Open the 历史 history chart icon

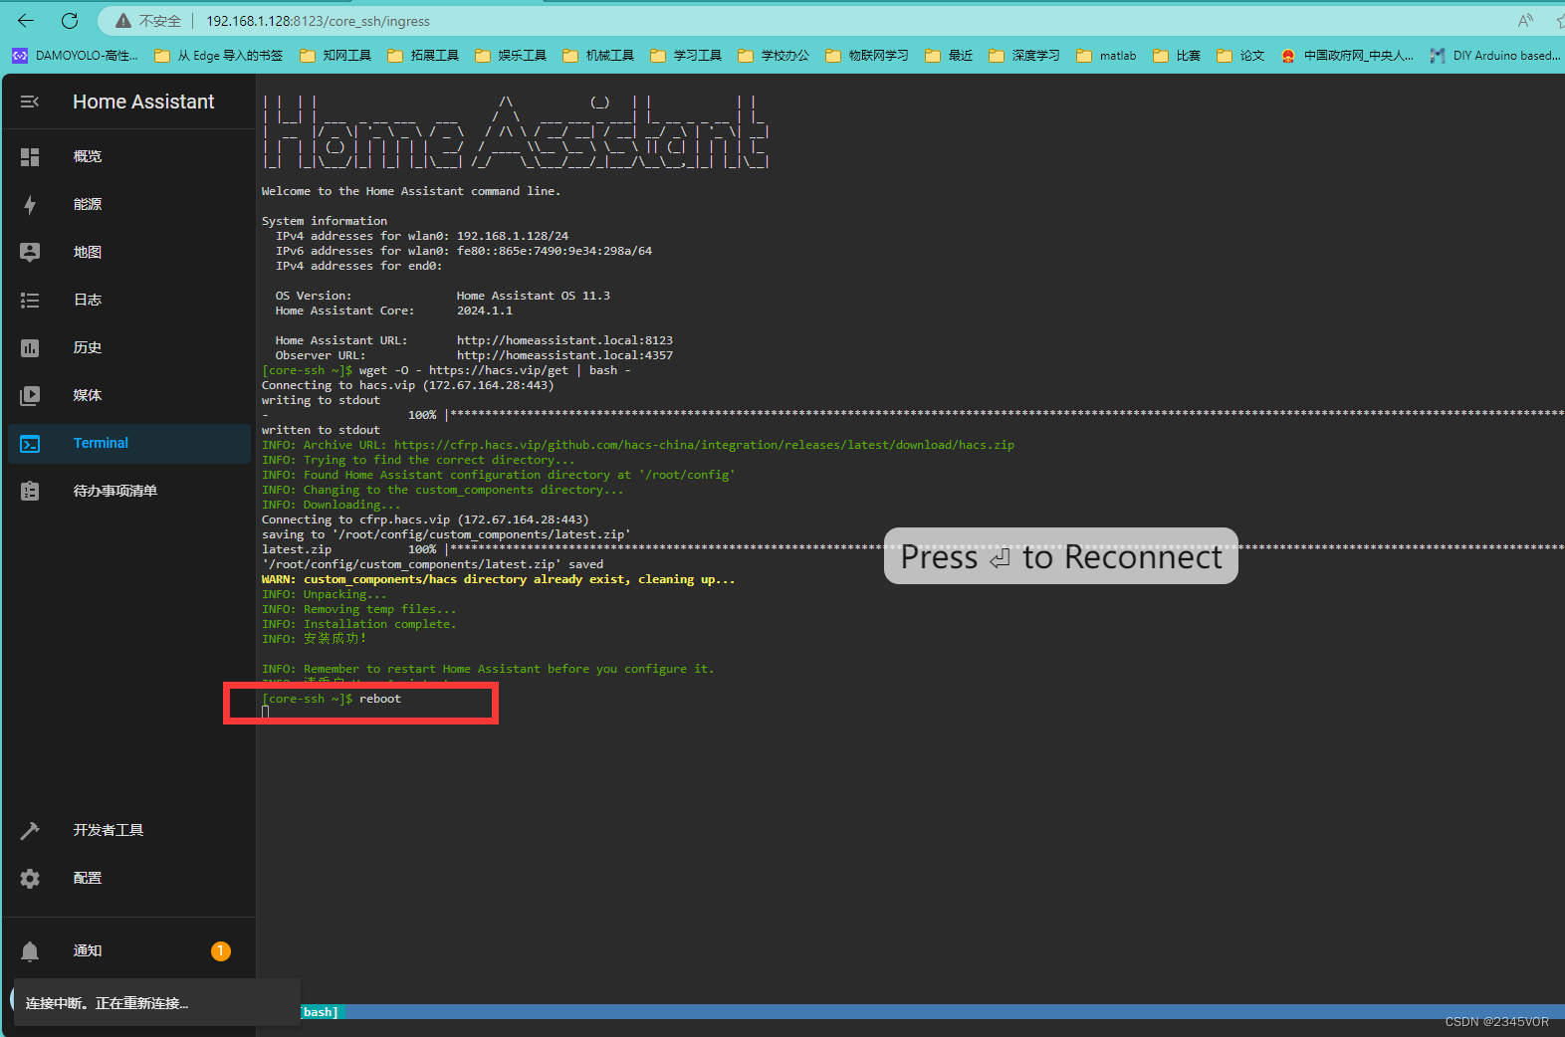coord(30,347)
